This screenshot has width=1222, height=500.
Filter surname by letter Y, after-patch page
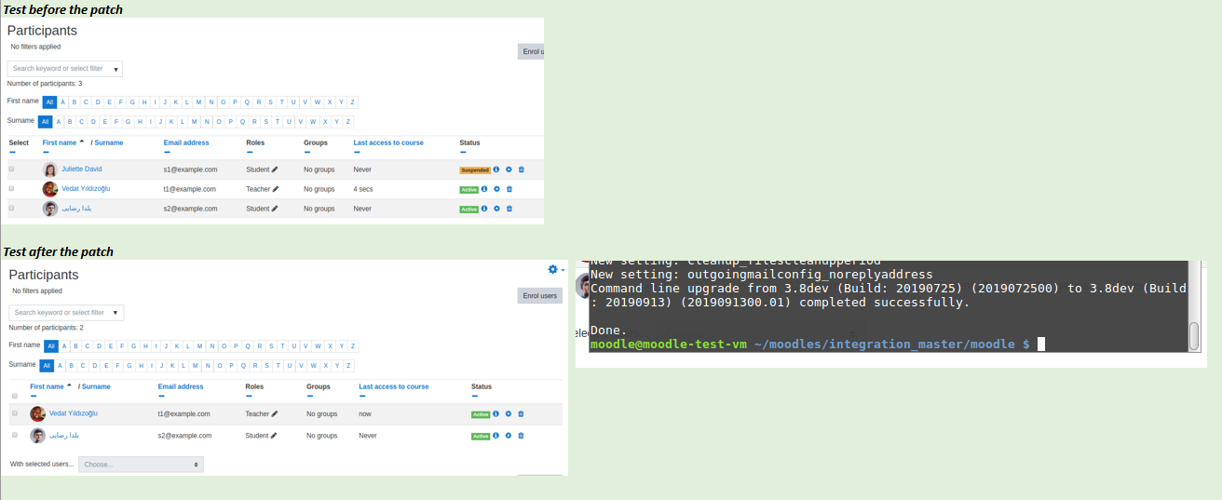pos(337,366)
